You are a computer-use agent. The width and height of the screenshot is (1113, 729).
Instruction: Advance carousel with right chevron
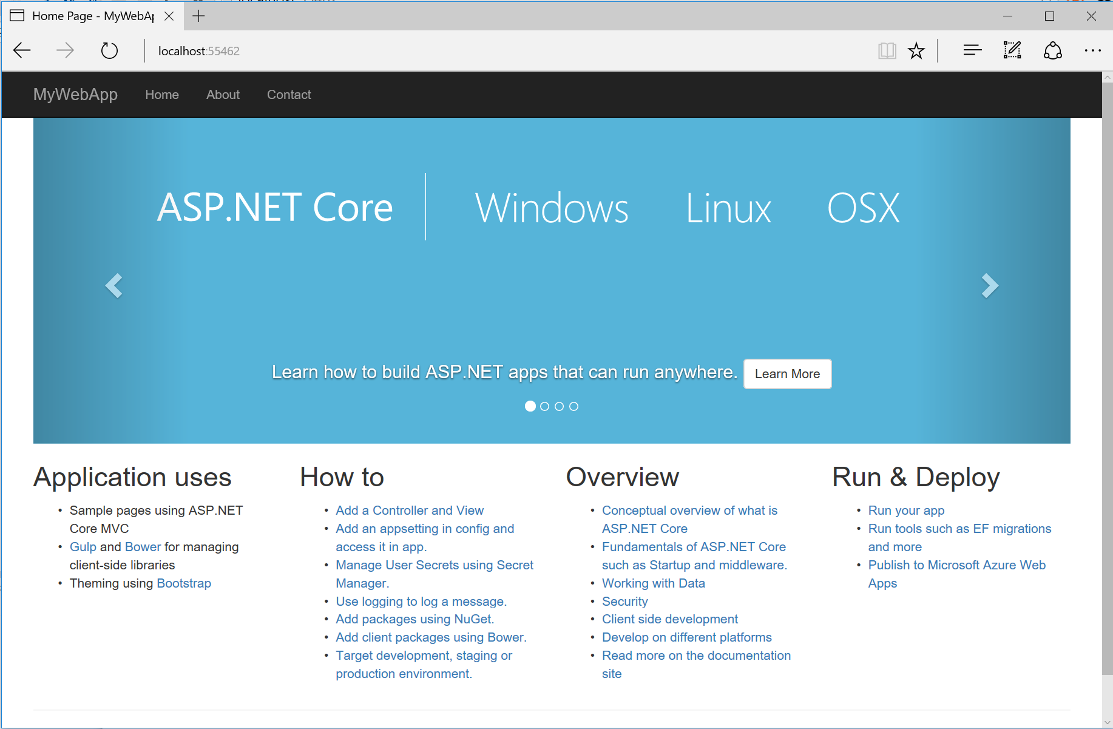989,285
